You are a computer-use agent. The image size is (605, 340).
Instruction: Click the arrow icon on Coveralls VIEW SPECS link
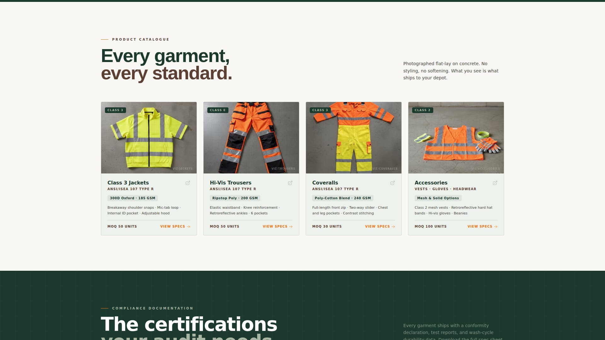(x=393, y=226)
